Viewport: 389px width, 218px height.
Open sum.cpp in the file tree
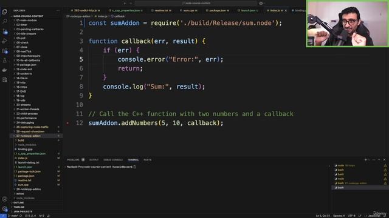tap(23, 185)
